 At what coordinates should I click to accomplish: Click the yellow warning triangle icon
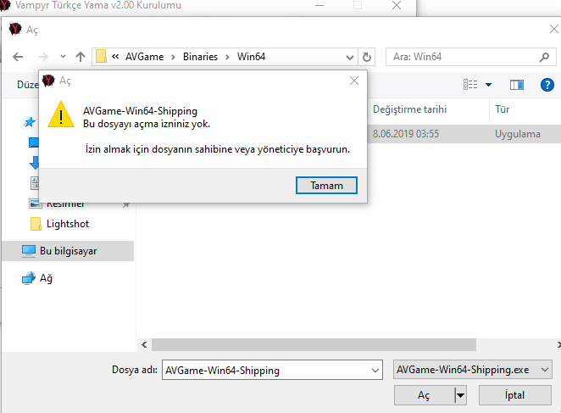coord(61,114)
